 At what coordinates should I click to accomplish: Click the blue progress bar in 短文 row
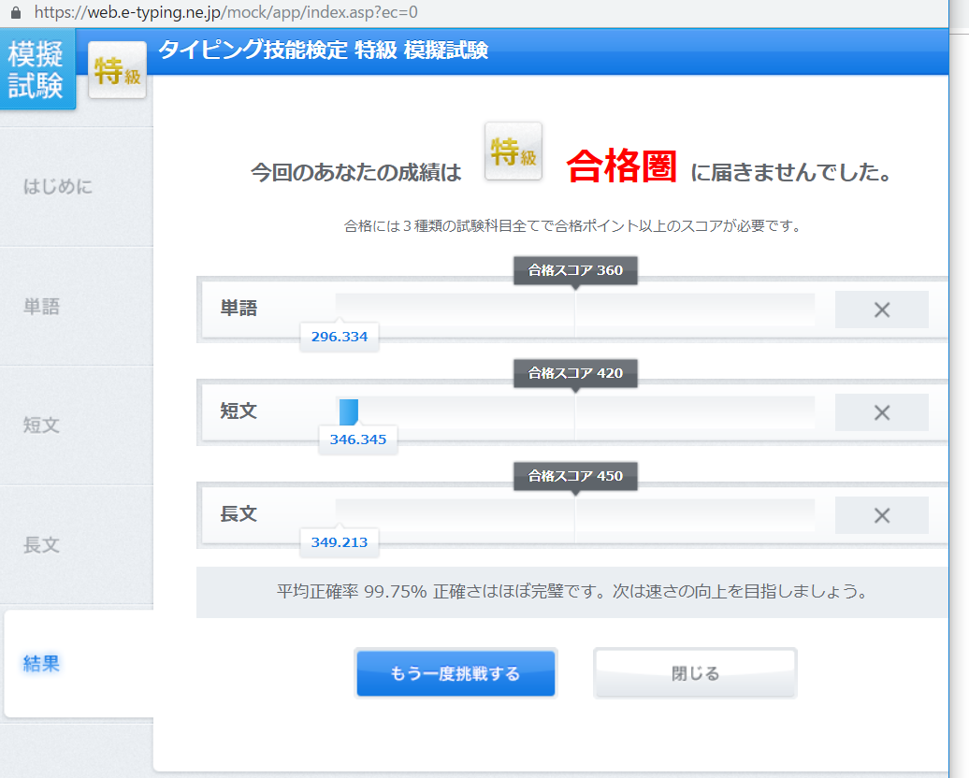(348, 411)
